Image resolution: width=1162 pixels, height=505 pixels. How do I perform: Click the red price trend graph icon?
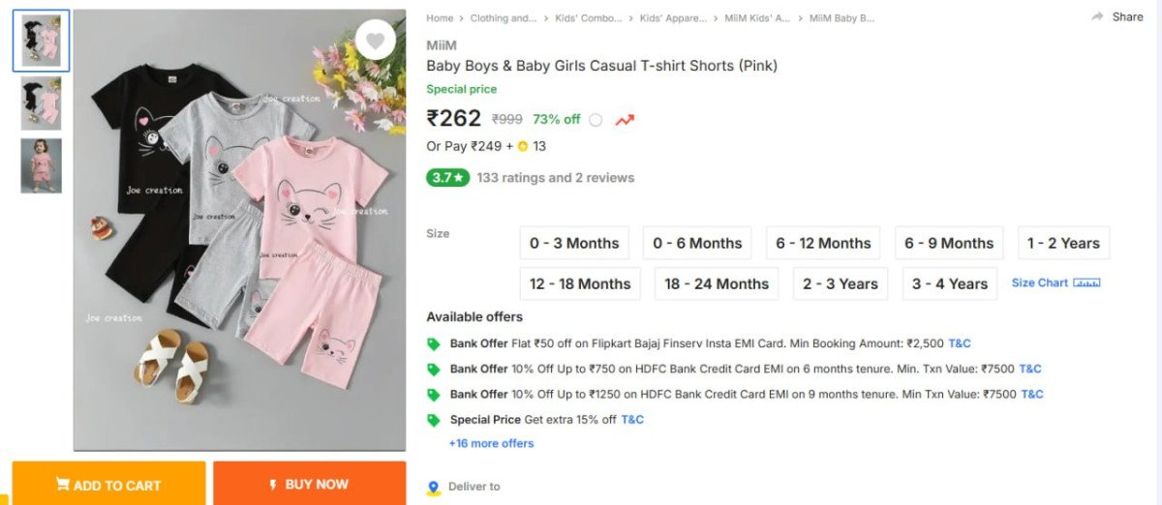[x=625, y=120]
